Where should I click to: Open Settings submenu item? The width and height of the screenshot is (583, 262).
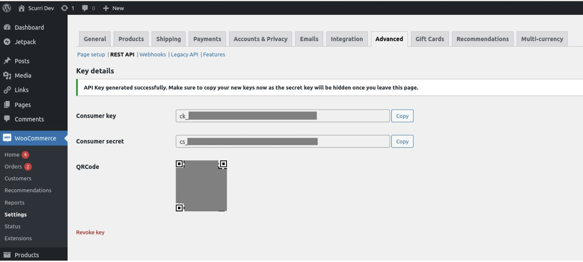tap(15, 215)
